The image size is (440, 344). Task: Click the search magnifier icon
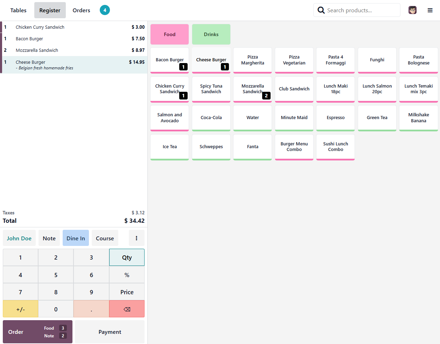pos(321,10)
